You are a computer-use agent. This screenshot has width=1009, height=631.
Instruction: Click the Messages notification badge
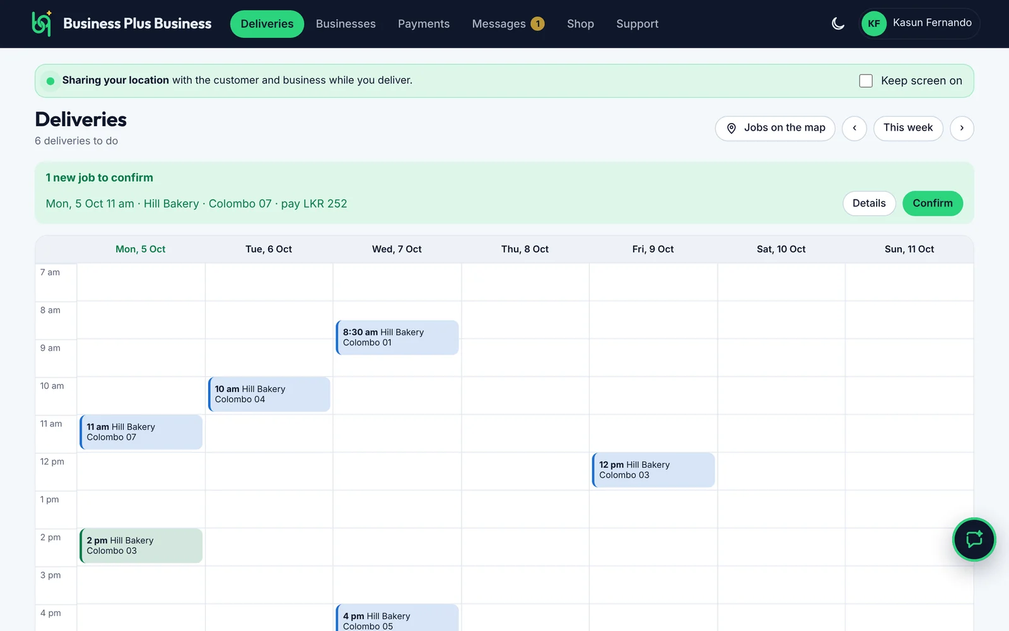pyautogui.click(x=537, y=24)
